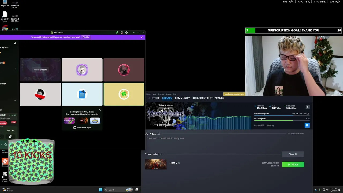Check the 'Don't show again' checkbox
The width and height of the screenshot is (343, 193).
75,128
